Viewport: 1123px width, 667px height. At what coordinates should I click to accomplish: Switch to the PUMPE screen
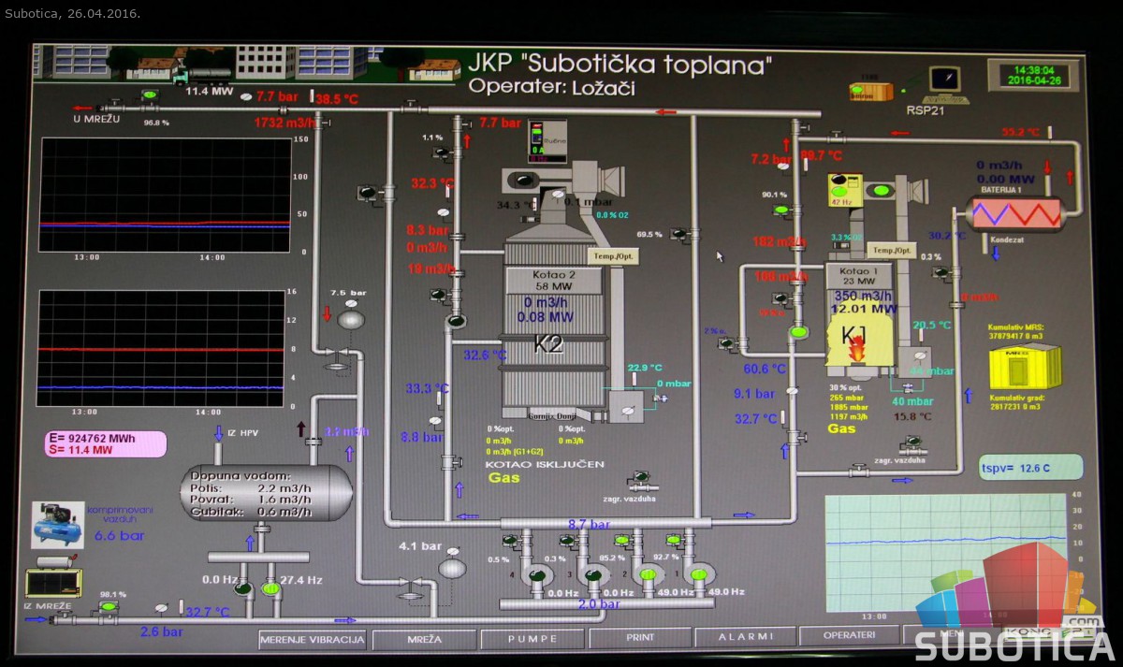pyautogui.click(x=532, y=639)
